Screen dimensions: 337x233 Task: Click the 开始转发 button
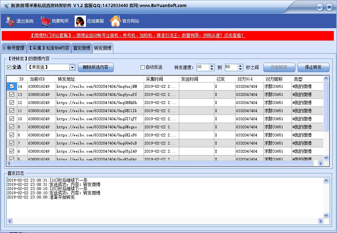pyautogui.click(x=279, y=67)
